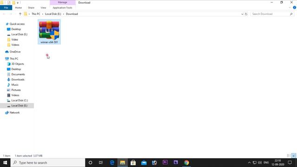The width and height of the screenshot is (297, 167).
Task: Click Local Disk (E:) in address breadcrumb
Action: click(53, 14)
